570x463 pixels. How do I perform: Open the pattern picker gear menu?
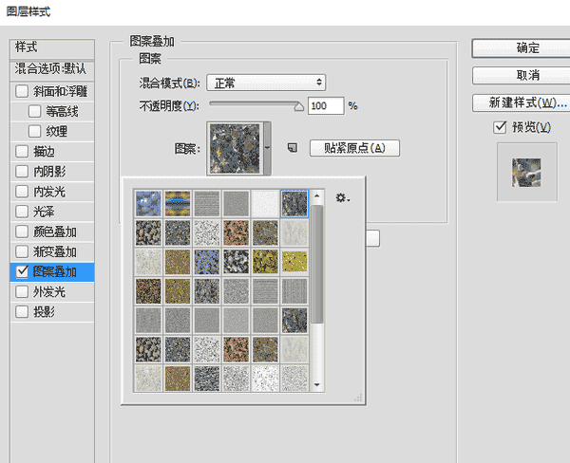(342, 198)
